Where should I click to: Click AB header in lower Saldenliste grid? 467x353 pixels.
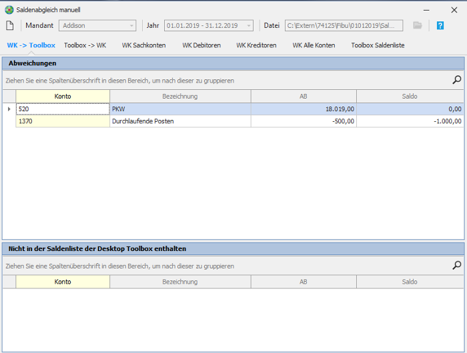(x=304, y=282)
